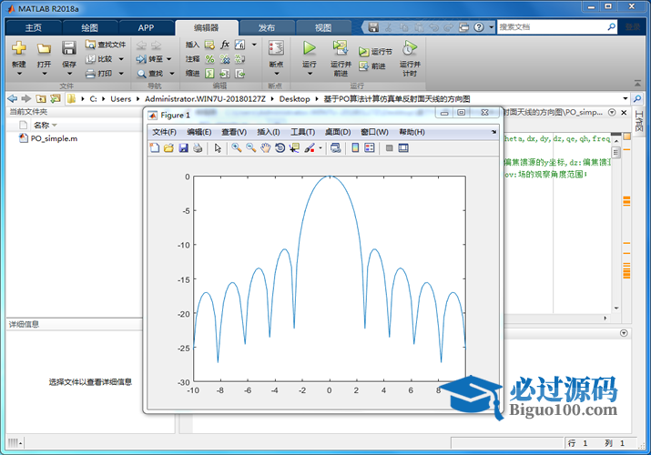The height and width of the screenshot is (455, 651).
Task: Switch to the 绘图 (Plots) ribbon tab
Action: [90, 27]
